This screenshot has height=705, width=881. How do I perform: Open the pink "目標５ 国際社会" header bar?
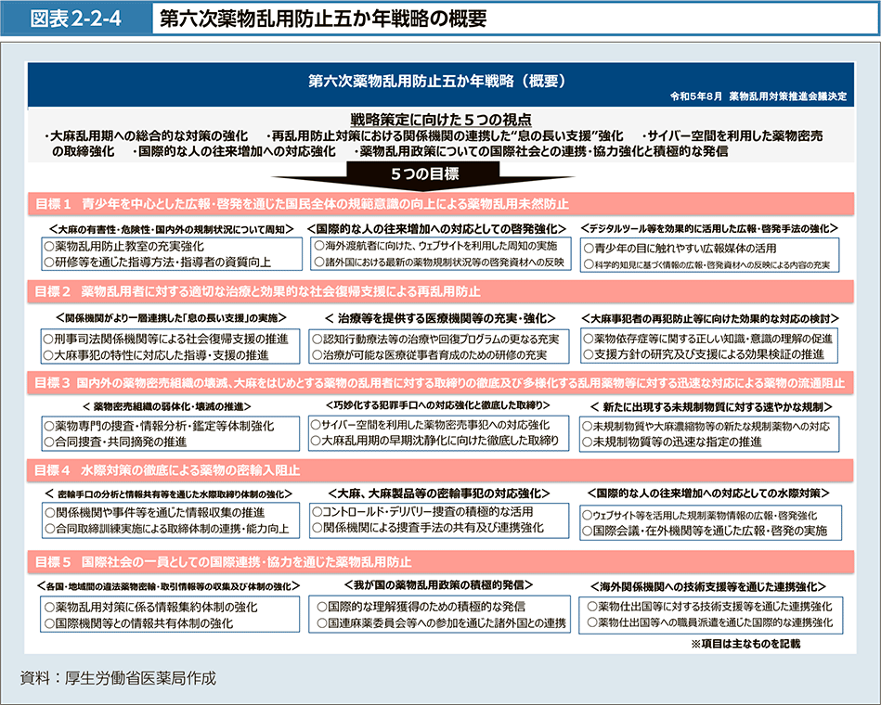point(441,561)
